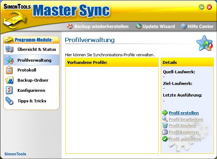Click the Update Wizard globe icon
This screenshot has height=159, width=217.
click(x=138, y=26)
